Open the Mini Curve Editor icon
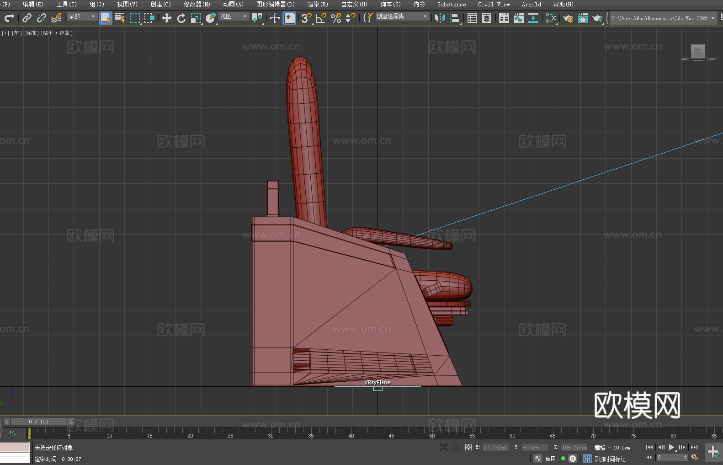This screenshot has height=465, width=723. point(12,433)
